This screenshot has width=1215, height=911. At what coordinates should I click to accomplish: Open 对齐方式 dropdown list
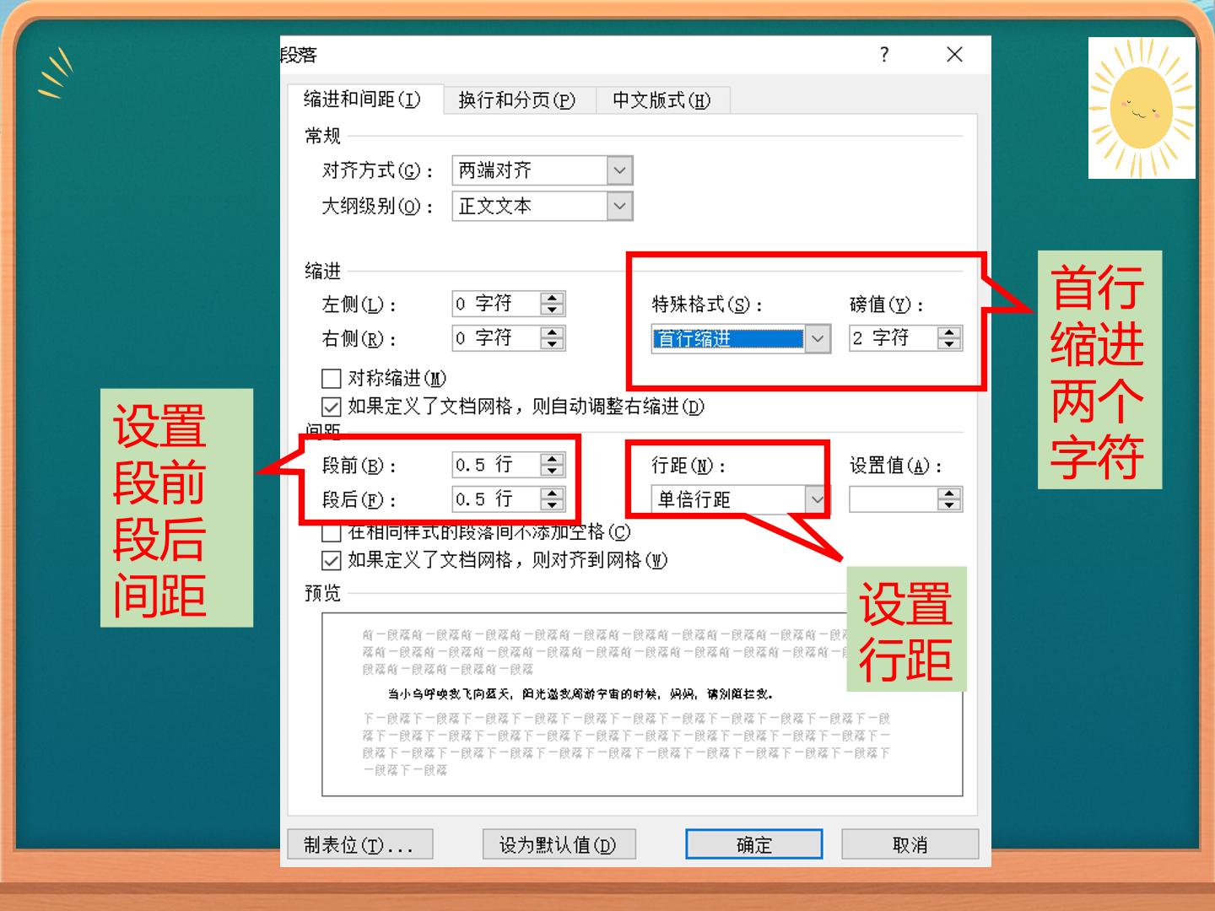(x=619, y=170)
